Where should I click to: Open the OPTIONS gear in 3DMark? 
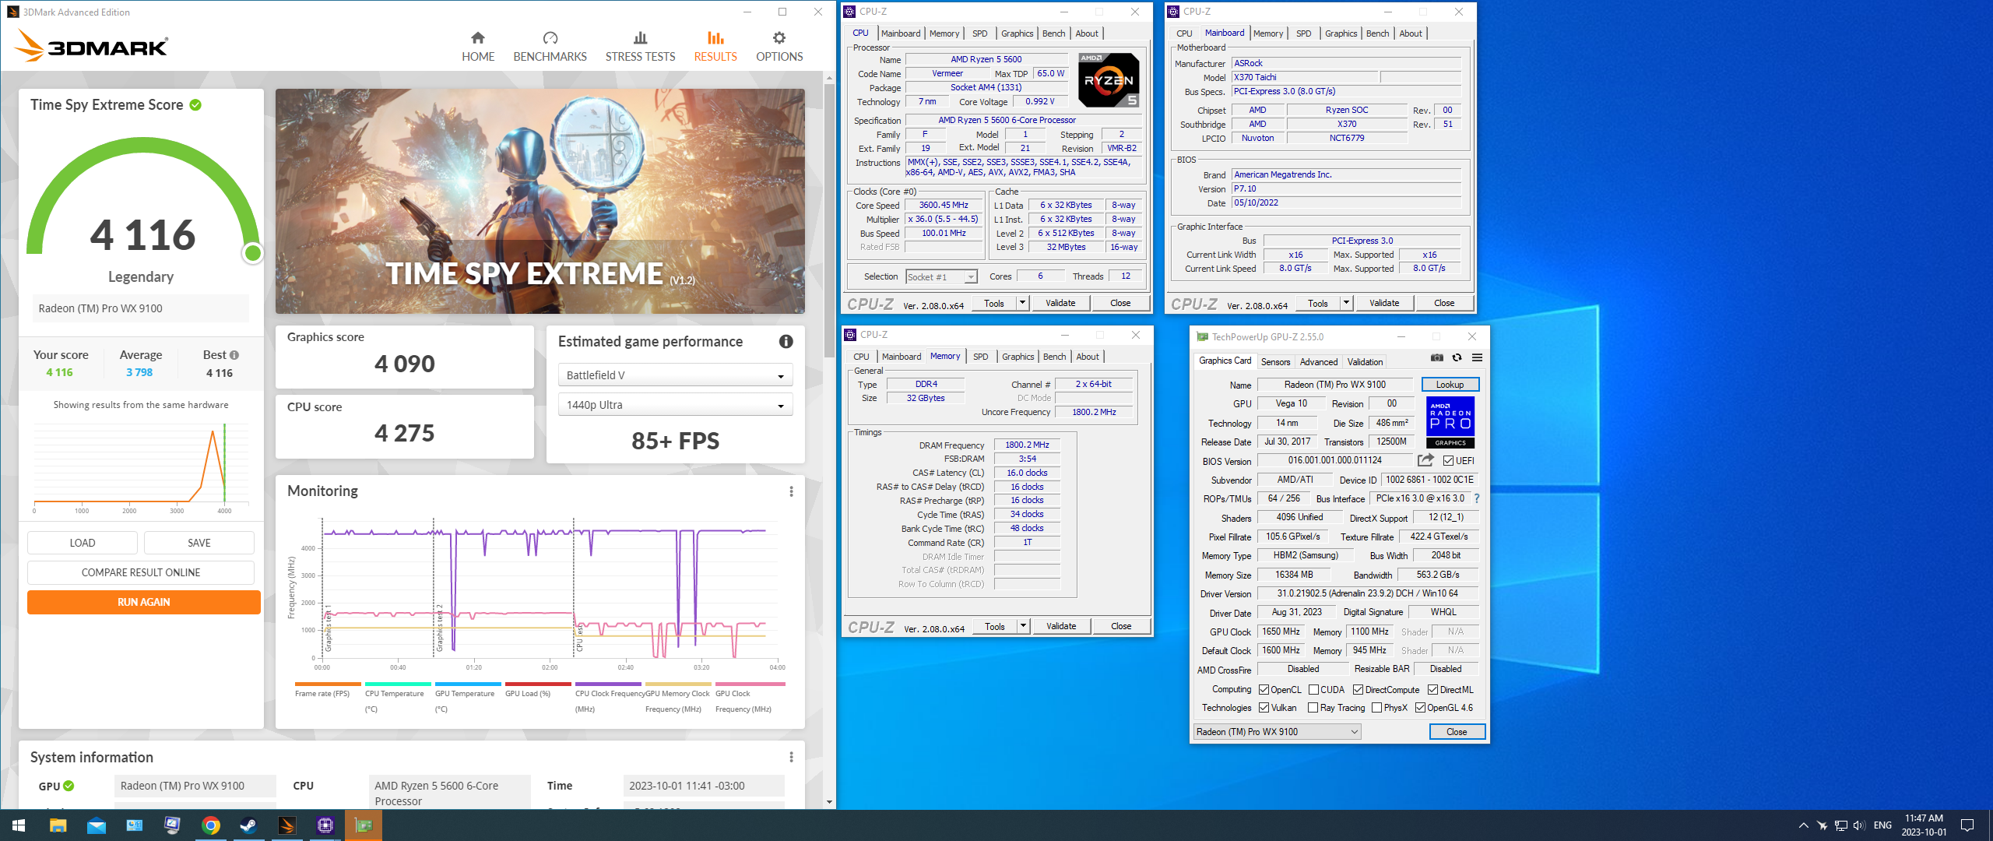pos(779,47)
